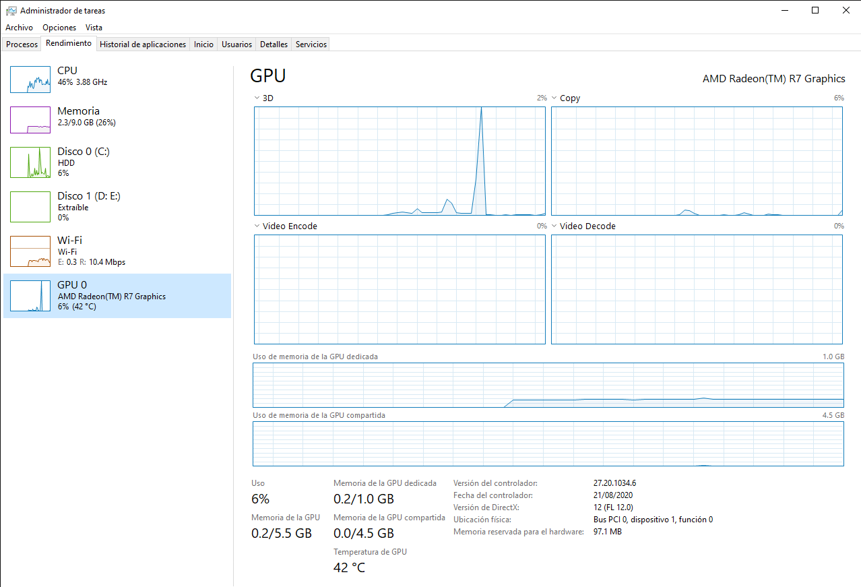Viewport: 861px width, 587px height.
Task: Select the Disco 1 (D: E:) label
Action: [89, 196]
